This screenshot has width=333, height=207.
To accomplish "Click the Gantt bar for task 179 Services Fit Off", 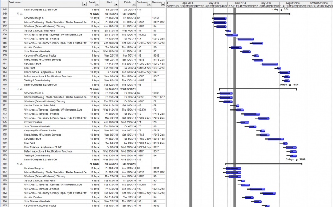I will pos(276,139).
